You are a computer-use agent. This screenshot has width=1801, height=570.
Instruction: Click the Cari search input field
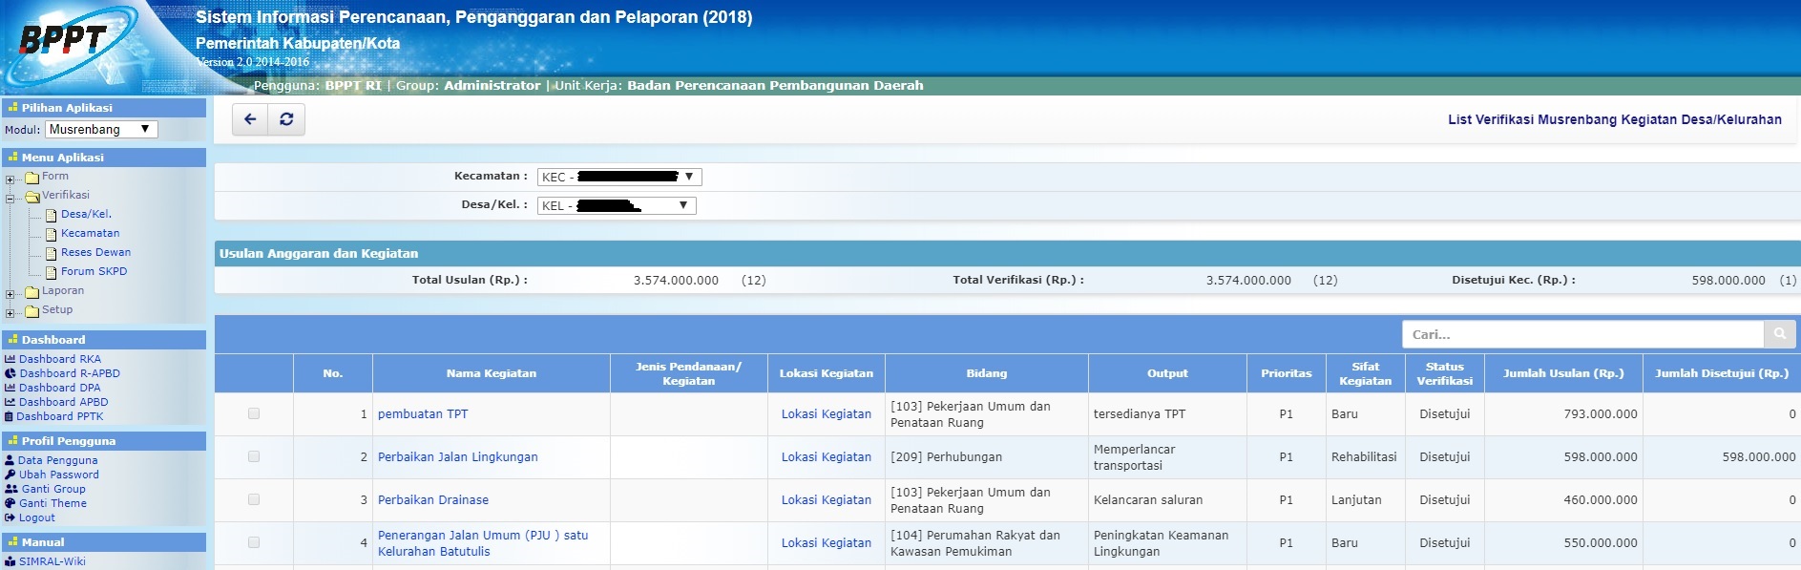tap(1583, 334)
